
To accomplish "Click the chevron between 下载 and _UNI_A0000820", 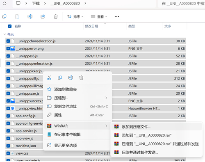I will [x=45, y=3].
